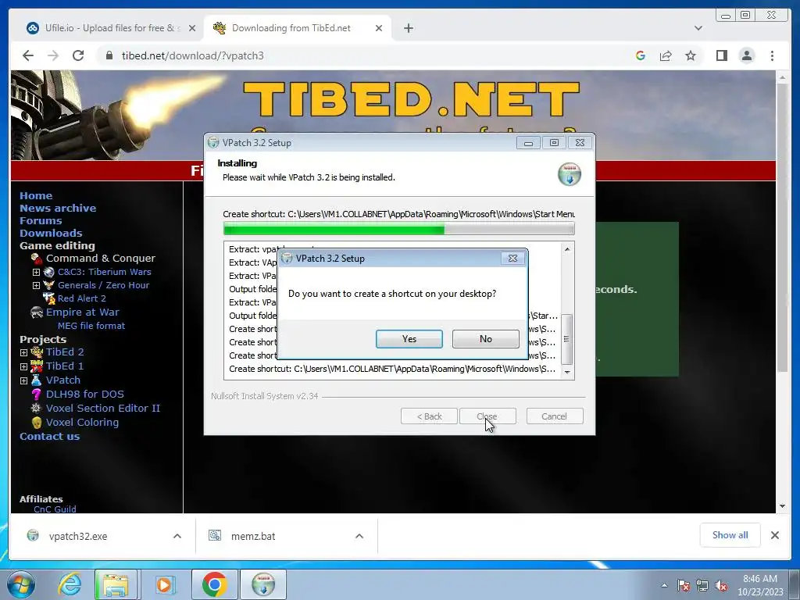The image size is (800, 600).
Task: Close the Ufile.io tab
Action: [192, 28]
